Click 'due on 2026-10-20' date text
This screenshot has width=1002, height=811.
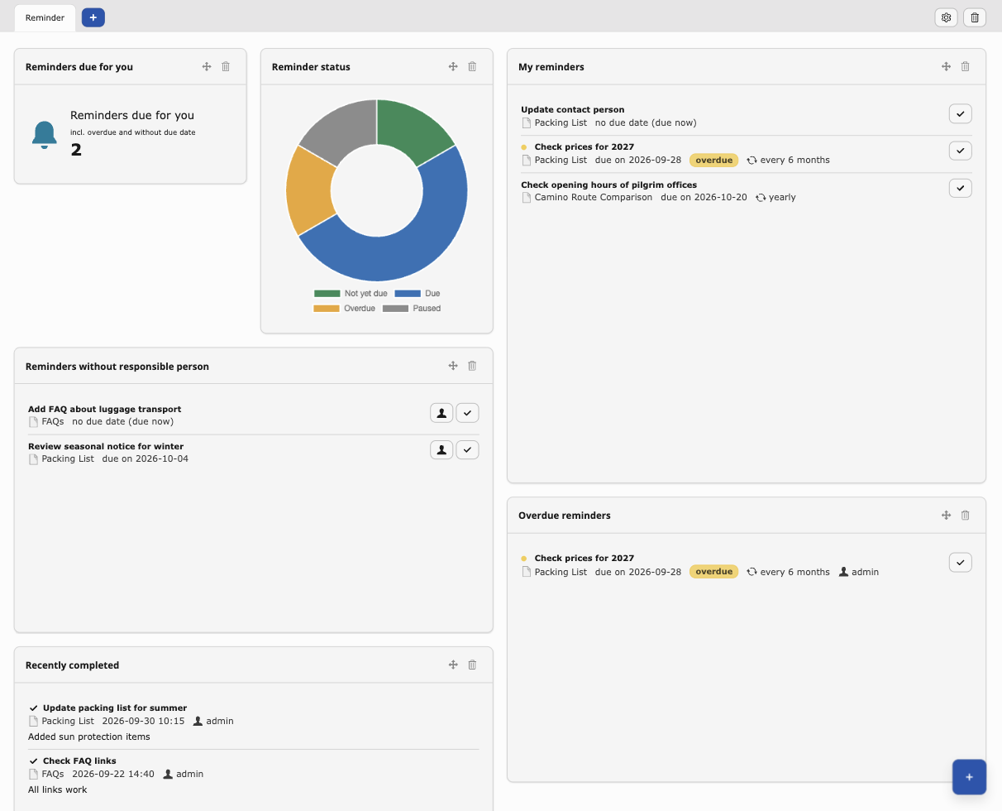coord(704,198)
